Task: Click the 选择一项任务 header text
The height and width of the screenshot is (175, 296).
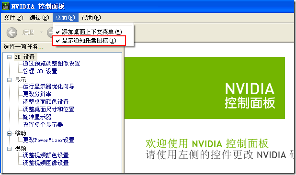Action: point(23,47)
